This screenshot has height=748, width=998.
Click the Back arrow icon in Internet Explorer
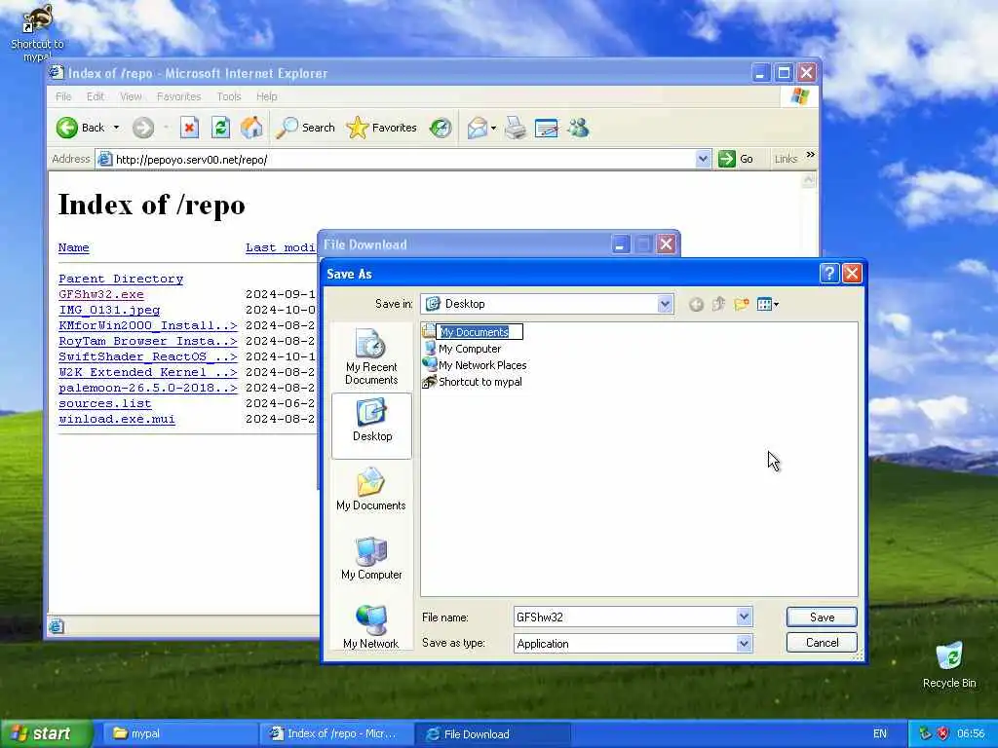click(67, 128)
